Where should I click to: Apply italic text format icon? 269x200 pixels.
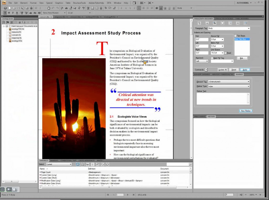[x=13, y=13]
